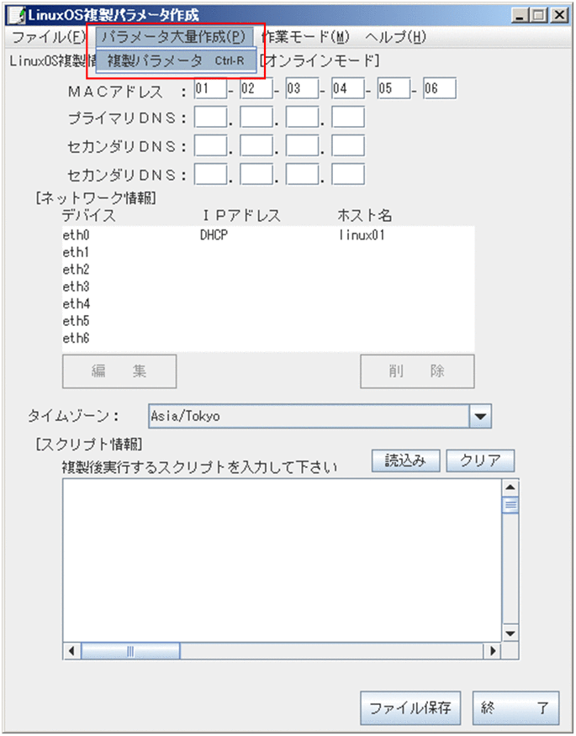Image resolution: width=576 pixels, height=736 pixels.
Task: Click the 終了 button
Action: (515, 707)
